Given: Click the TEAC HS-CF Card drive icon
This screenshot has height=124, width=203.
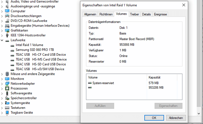Looking at the screenshot, I should click(12, 55).
